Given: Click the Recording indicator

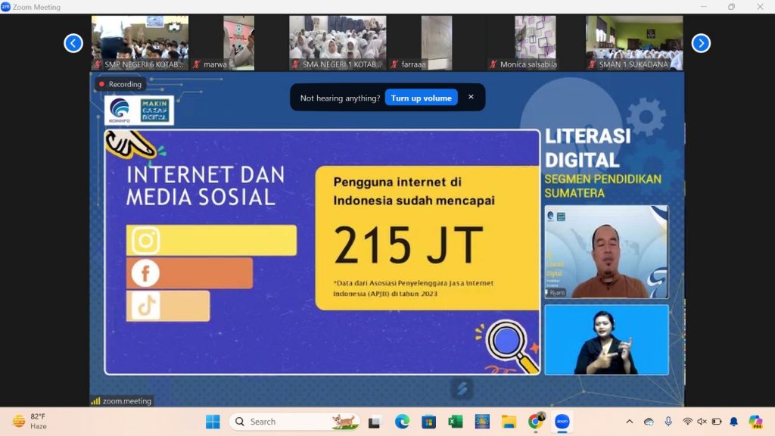Looking at the screenshot, I should click(x=120, y=84).
